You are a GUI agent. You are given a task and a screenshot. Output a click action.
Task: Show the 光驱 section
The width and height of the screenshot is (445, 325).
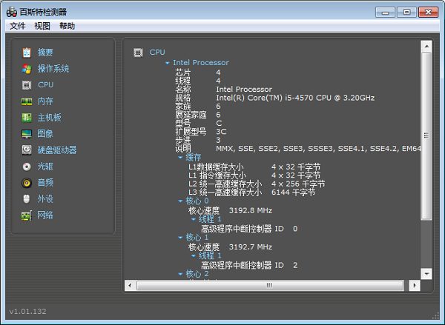[45, 167]
